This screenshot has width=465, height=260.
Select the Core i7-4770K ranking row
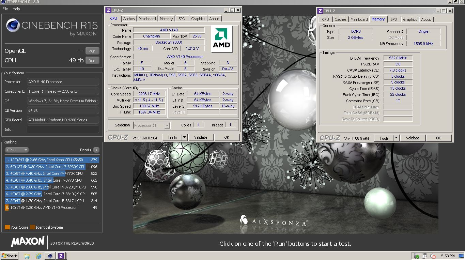point(52,173)
